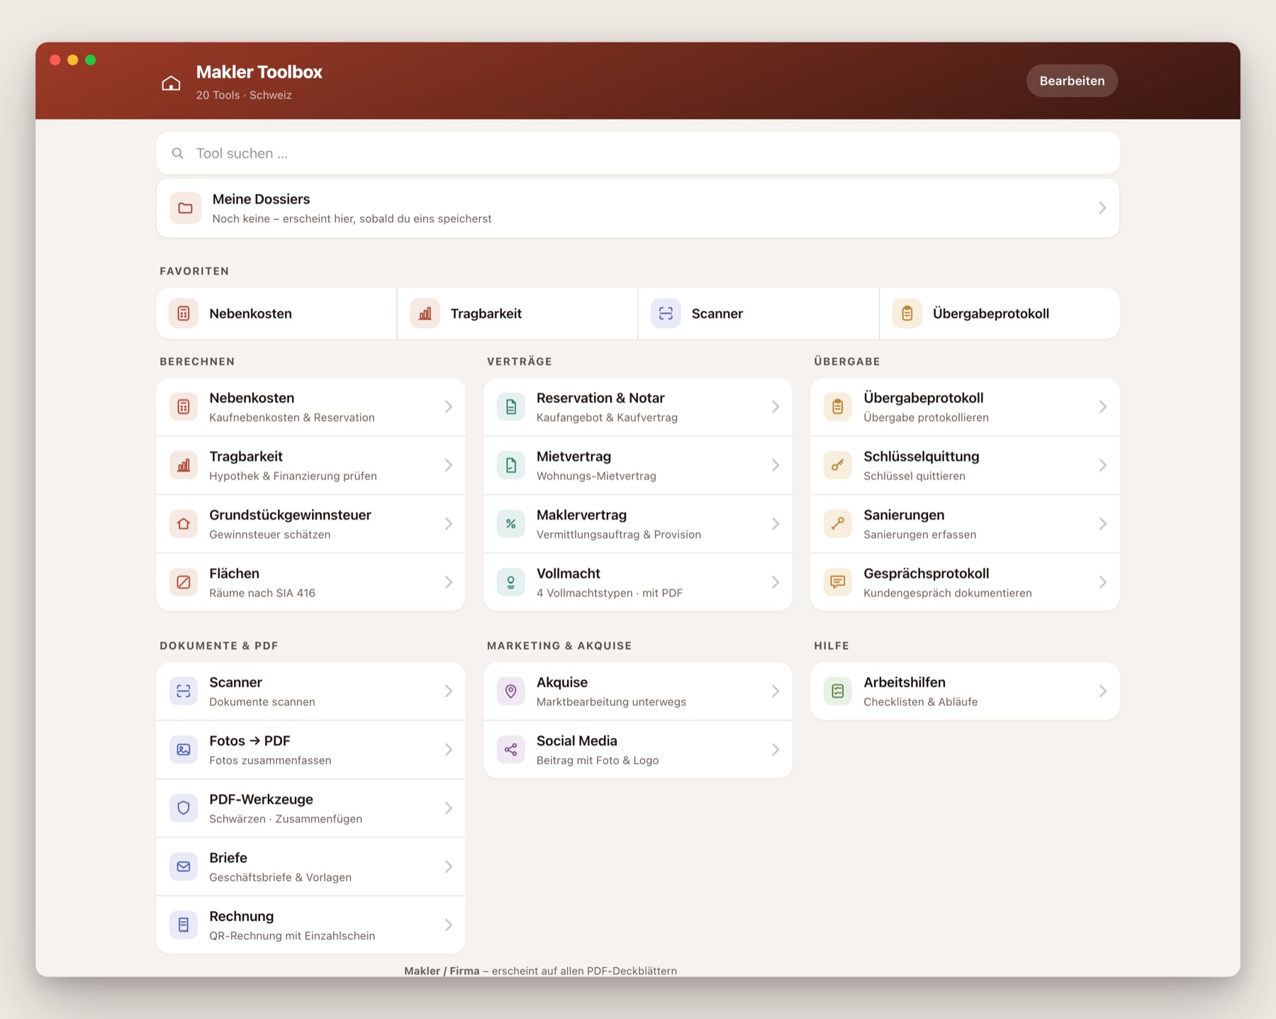Screen dimensions: 1276x1019
Task: Click the Fotos → PDF image icon
Action: click(184, 750)
